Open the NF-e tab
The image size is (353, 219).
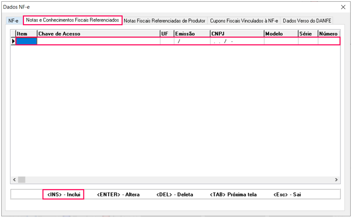click(13, 21)
